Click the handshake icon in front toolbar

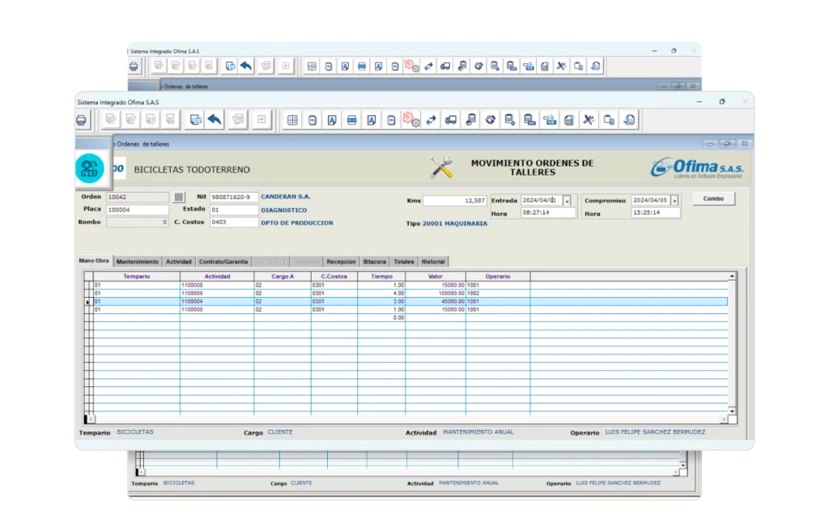coord(490,120)
